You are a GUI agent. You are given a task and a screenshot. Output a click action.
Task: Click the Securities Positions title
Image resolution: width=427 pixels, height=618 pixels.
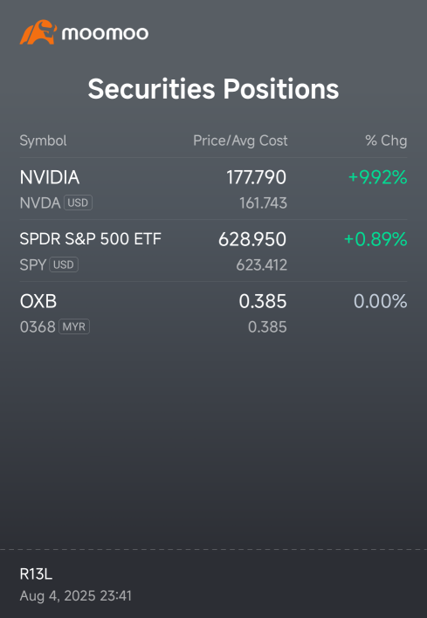tap(213, 89)
